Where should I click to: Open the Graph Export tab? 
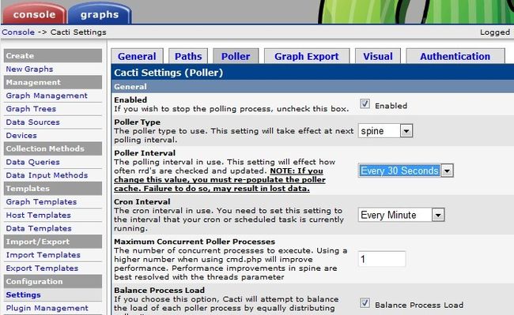[x=307, y=56]
